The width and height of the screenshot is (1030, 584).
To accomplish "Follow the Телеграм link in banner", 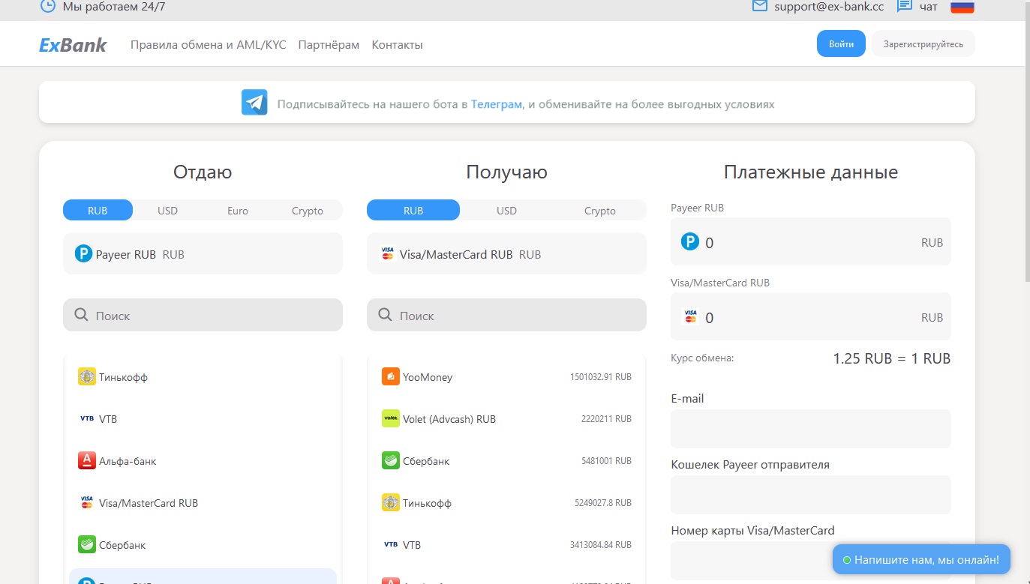I will pos(497,104).
